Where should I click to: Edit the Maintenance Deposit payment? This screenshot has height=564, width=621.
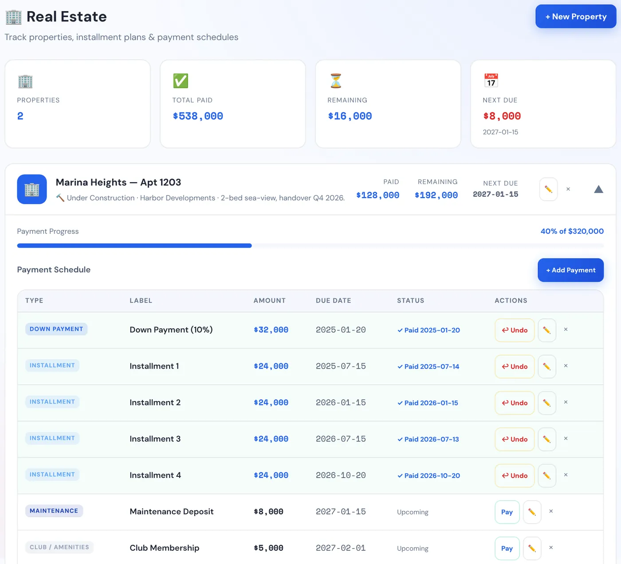tap(532, 512)
